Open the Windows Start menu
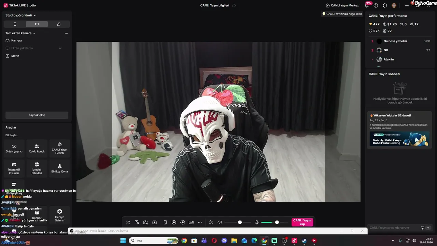This screenshot has width=437, height=246. 123,241
